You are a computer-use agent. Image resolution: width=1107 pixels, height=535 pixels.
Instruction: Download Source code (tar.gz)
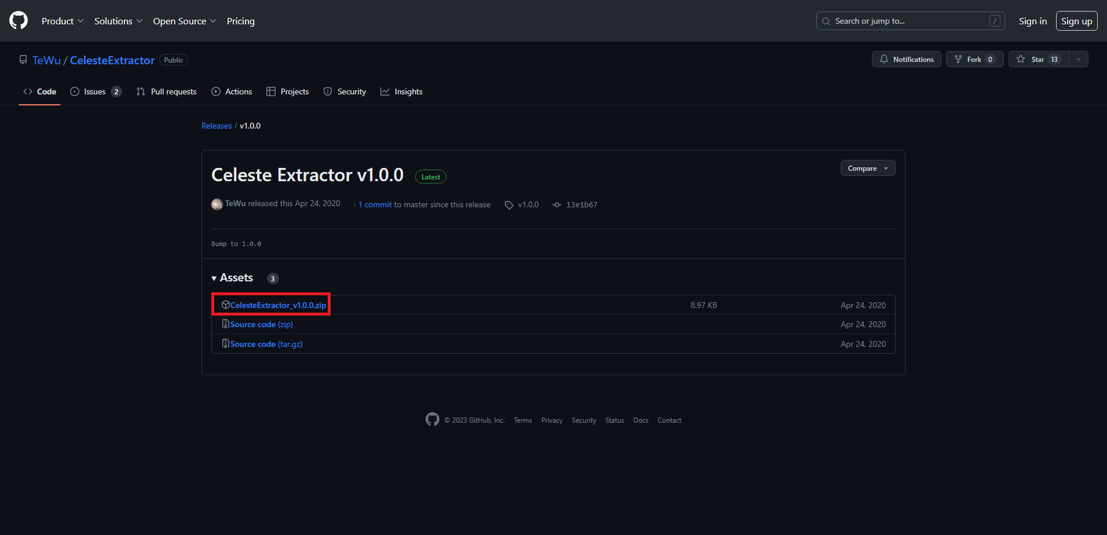click(266, 344)
